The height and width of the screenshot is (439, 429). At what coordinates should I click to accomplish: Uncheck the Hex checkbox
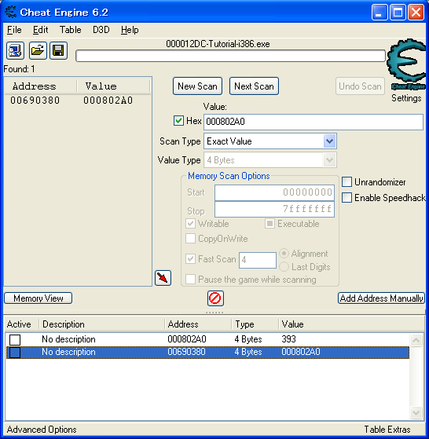click(178, 121)
